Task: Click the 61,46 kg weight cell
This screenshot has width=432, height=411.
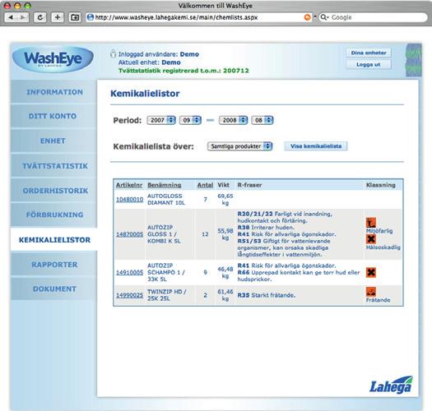Action: 225,295
